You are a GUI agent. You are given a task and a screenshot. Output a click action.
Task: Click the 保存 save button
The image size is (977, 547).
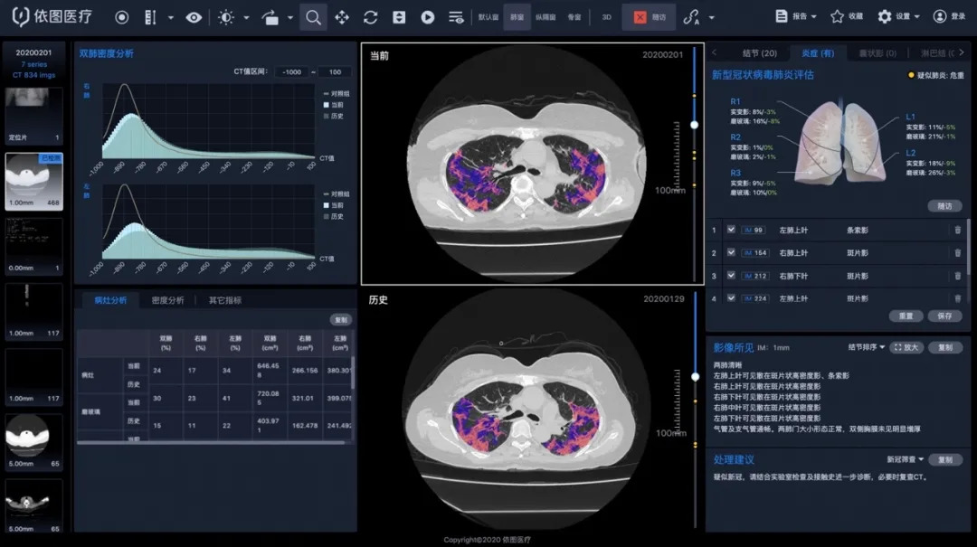[x=944, y=316]
